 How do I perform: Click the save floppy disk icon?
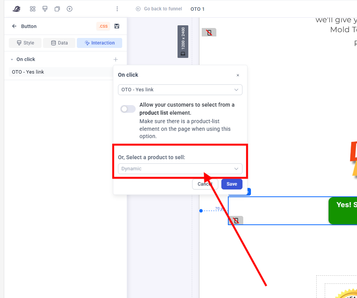pos(117,26)
